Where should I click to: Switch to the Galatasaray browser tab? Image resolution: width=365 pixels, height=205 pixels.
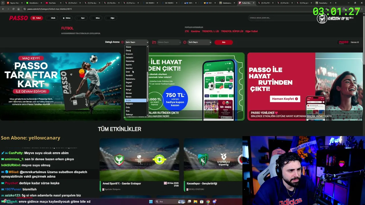[227, 3]
